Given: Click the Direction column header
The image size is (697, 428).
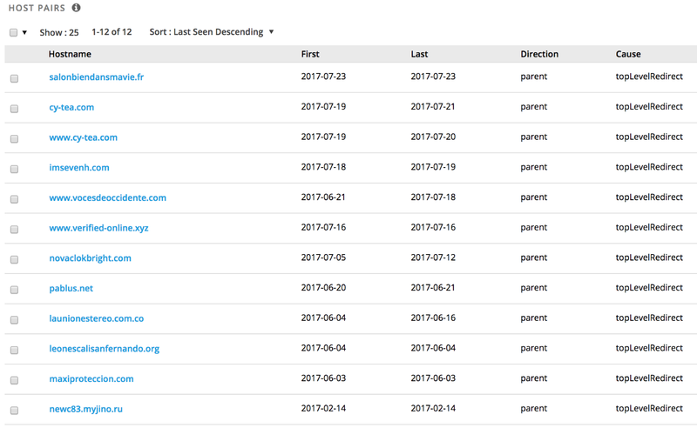Looking at the screenshot, I should click(x=539, y=54).
